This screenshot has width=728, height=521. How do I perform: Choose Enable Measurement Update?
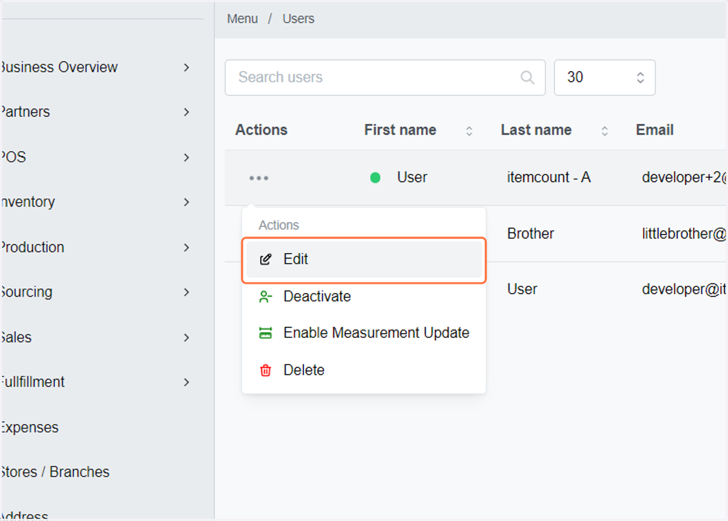[364, 333]
